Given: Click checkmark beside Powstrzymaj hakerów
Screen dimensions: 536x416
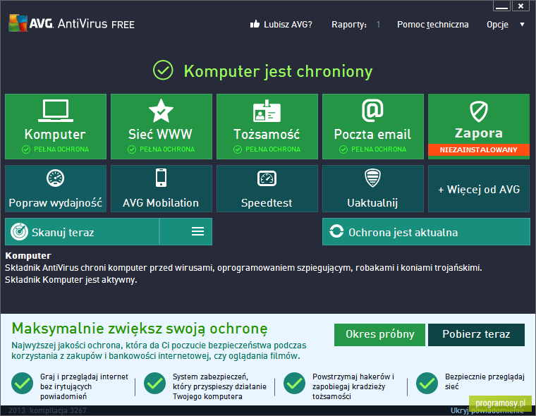Looking at the screenshot, I should 294,383.
